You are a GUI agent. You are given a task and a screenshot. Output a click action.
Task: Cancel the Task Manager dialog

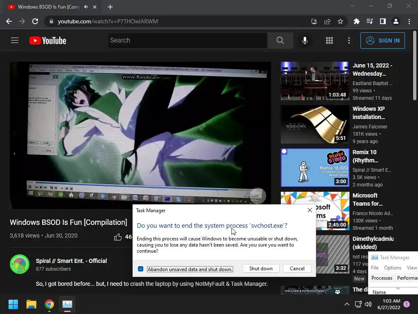tap(297, 268)
